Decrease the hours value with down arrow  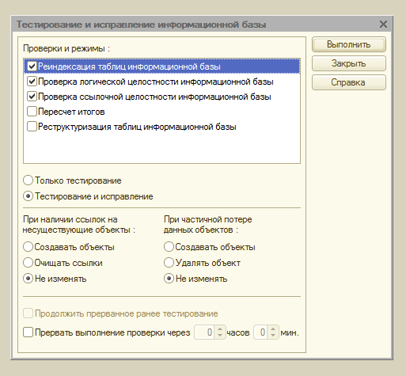click(x=220, y=336)
